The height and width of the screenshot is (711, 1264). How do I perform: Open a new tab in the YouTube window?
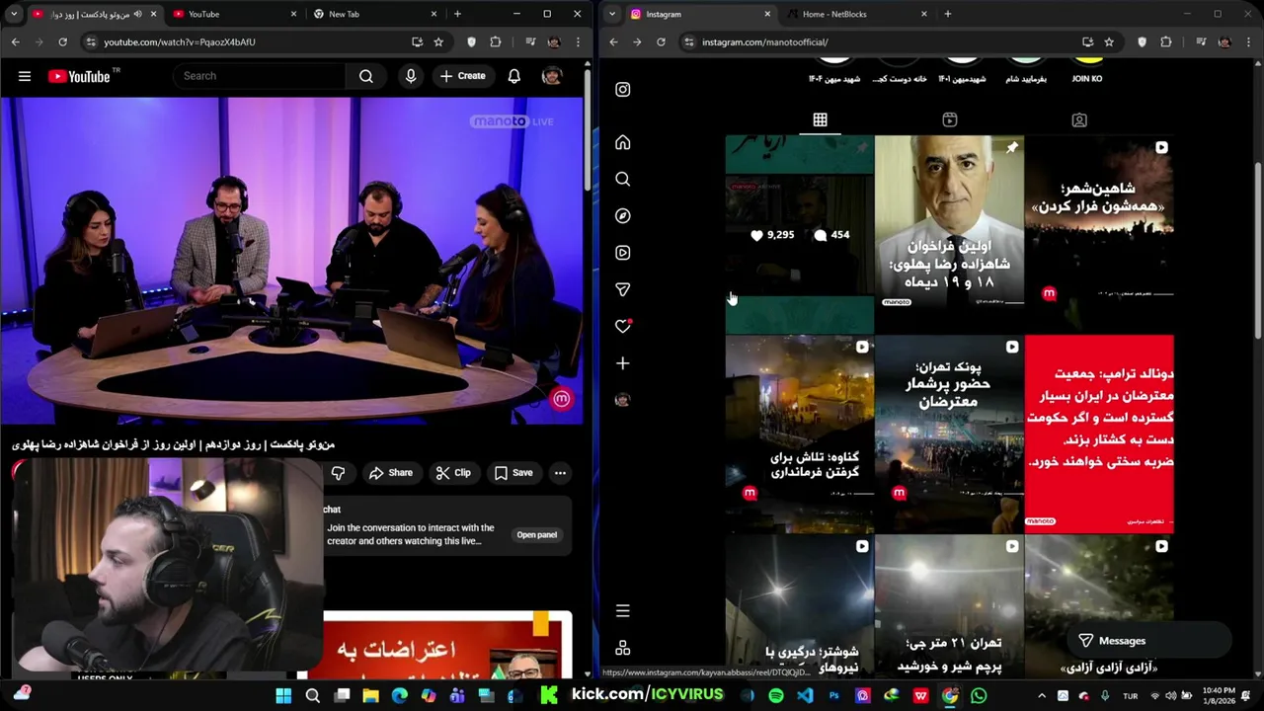[x=457, y=14]
